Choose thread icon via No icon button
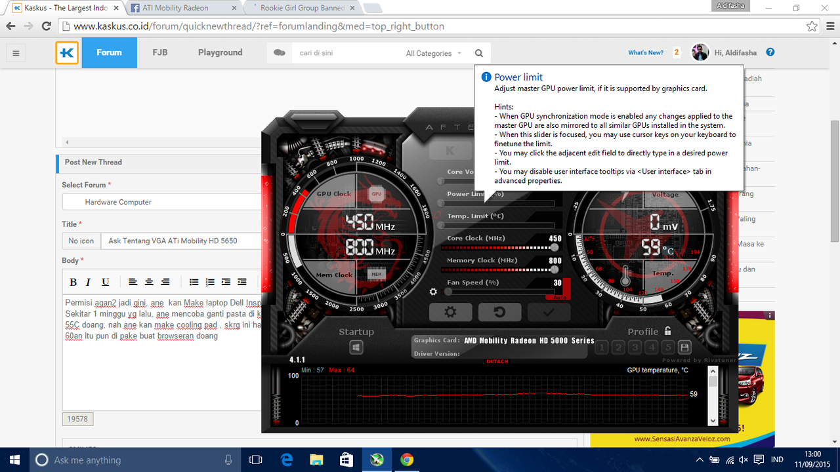The width and height of the screenshot is (840, 472). coord(81,241)
